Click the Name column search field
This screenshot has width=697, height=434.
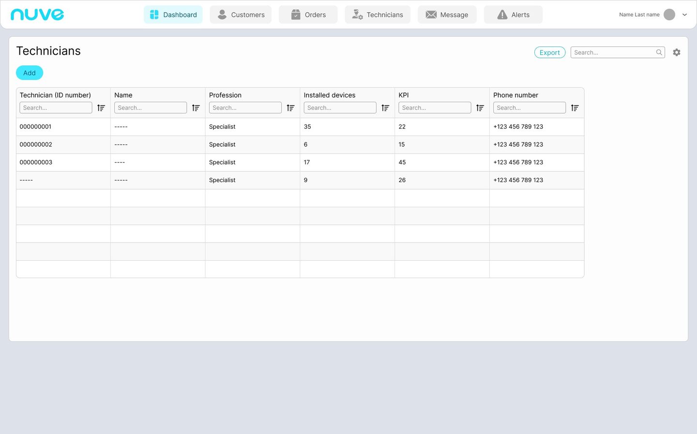[x=151, y=108]
